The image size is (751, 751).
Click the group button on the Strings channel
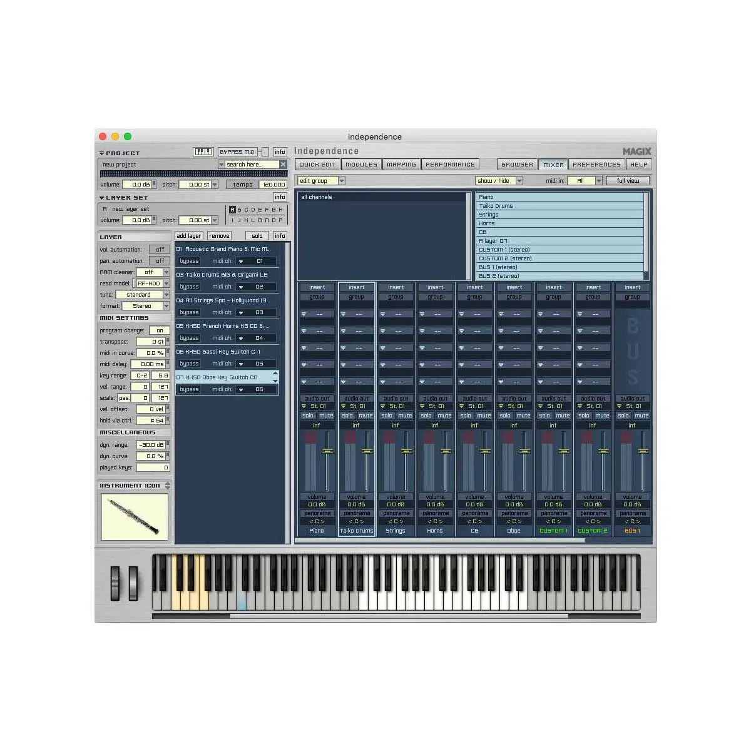[x=396, y=297]
